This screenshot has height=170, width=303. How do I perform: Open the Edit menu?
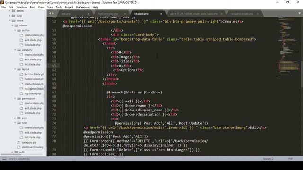[x=11, y=8]
